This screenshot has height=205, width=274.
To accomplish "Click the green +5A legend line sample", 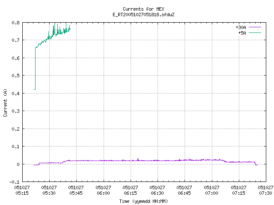I will click(255, 33).
